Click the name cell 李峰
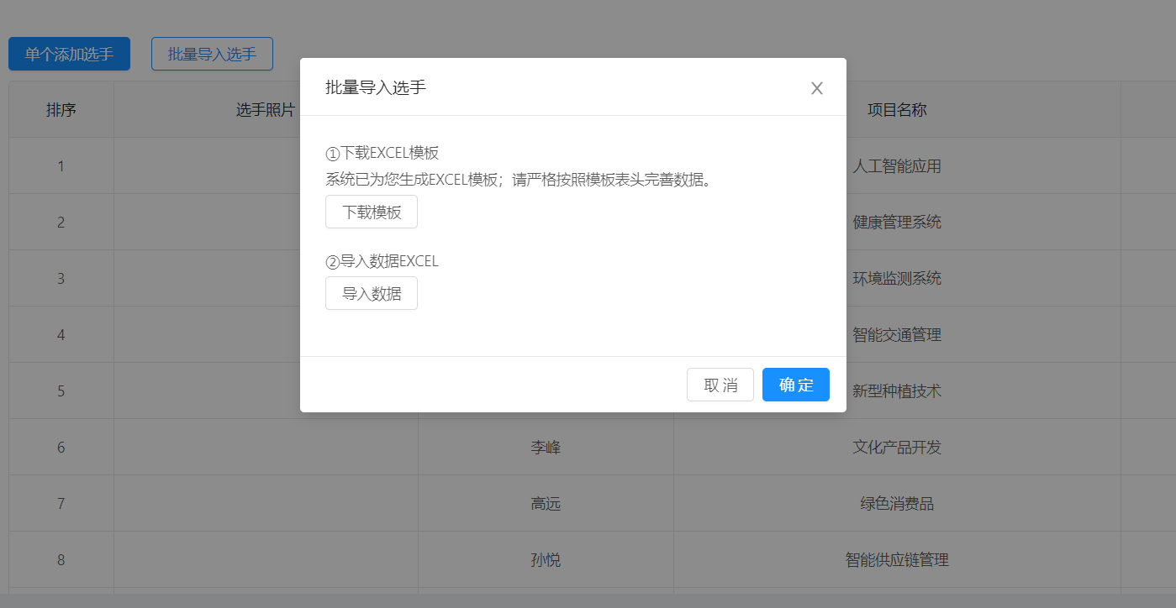The width and height of the screenshot is (1176, 608). pos(546,447)
